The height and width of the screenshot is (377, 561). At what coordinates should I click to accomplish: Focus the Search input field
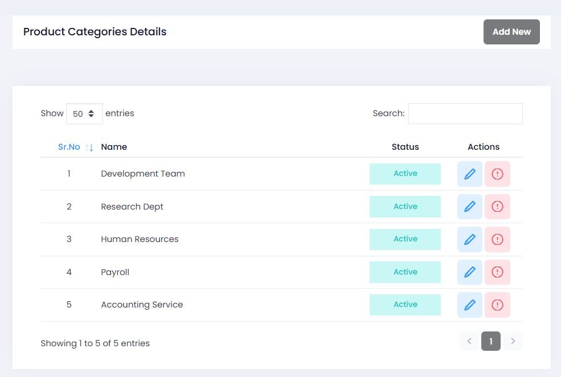[x=465, y=113]
